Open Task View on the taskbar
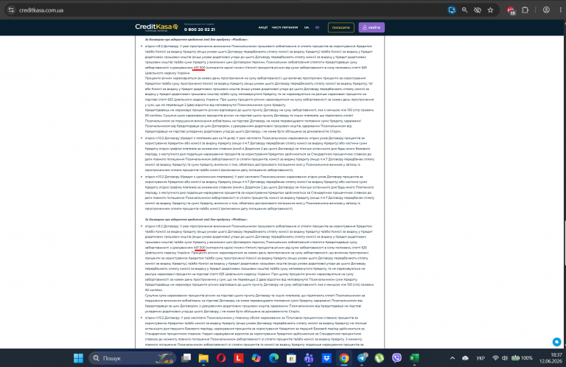This screenshot has height=367, width=566. click(x=186, y=358)
